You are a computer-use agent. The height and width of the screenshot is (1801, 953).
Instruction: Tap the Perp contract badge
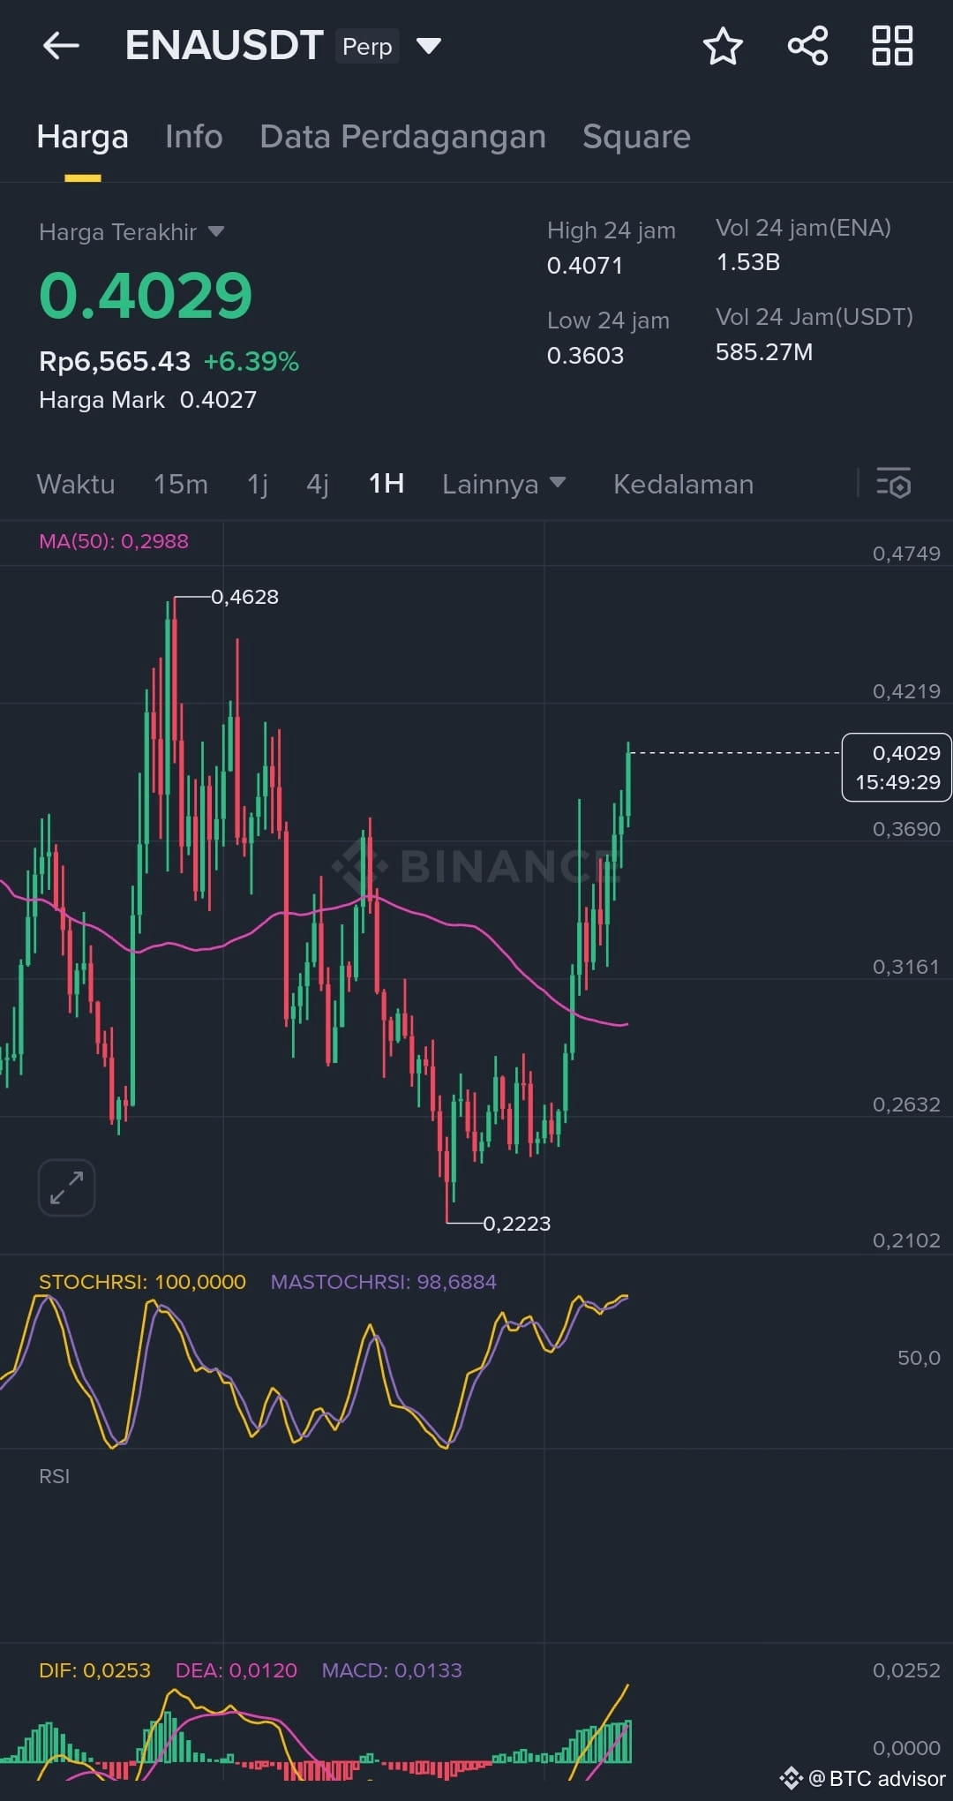click(367, 46)
